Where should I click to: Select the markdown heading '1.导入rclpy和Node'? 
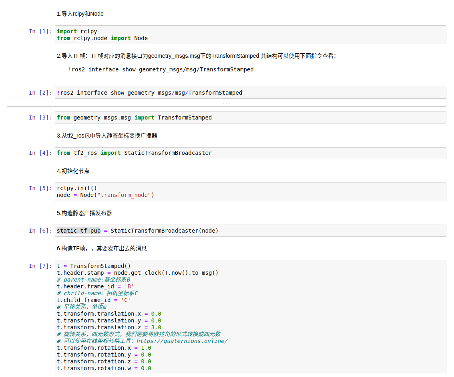[80, 14]
